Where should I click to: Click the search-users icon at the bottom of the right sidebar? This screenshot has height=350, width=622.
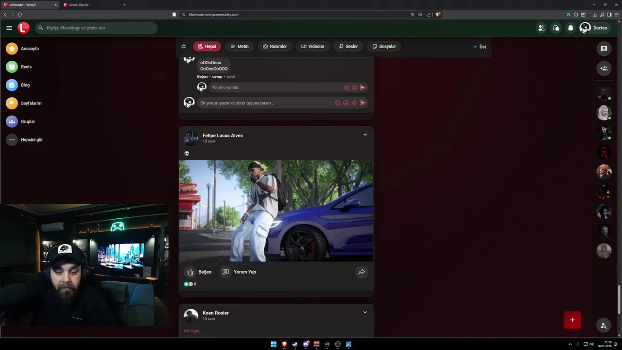click(604, 326)
